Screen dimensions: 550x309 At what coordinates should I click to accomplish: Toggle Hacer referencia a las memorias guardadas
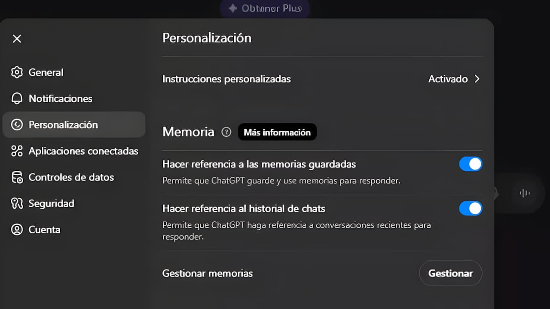click(x=471, y=164)
